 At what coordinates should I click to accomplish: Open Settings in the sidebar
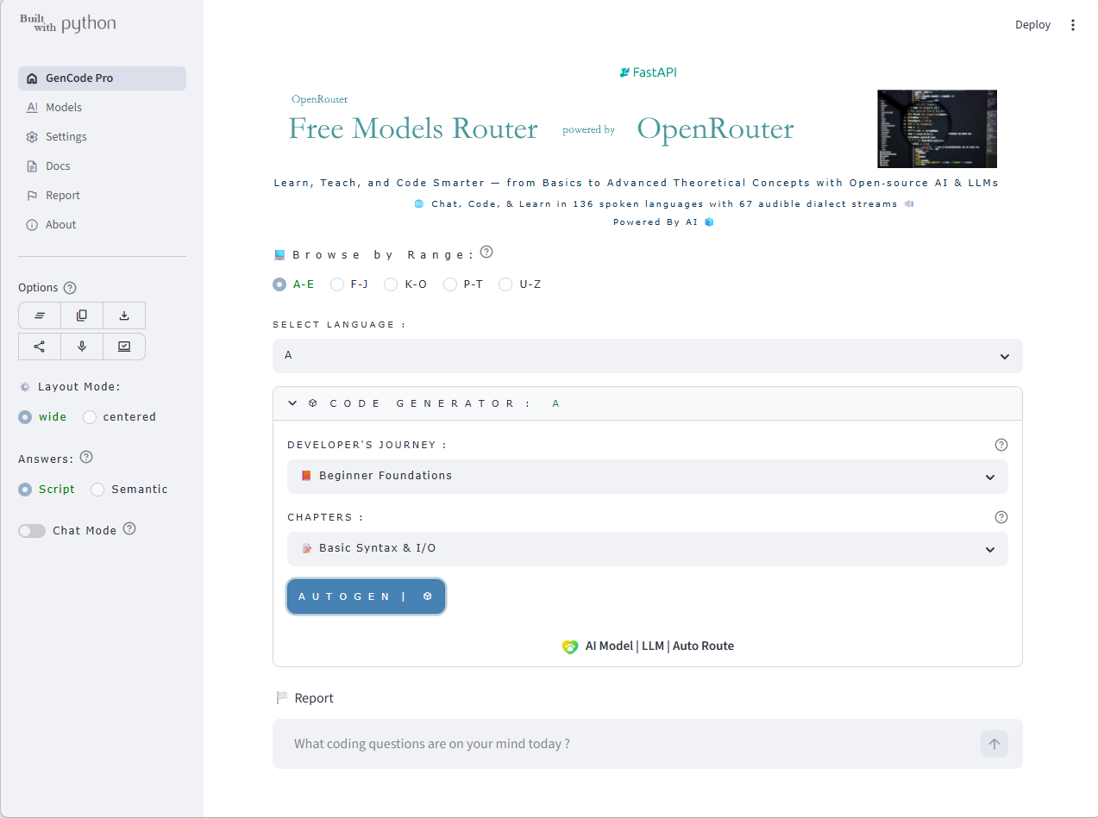(102, 137)
